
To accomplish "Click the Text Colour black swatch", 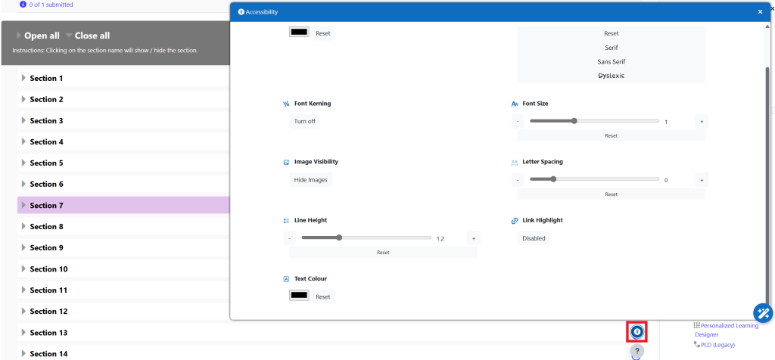I will [x=299, y=296].
